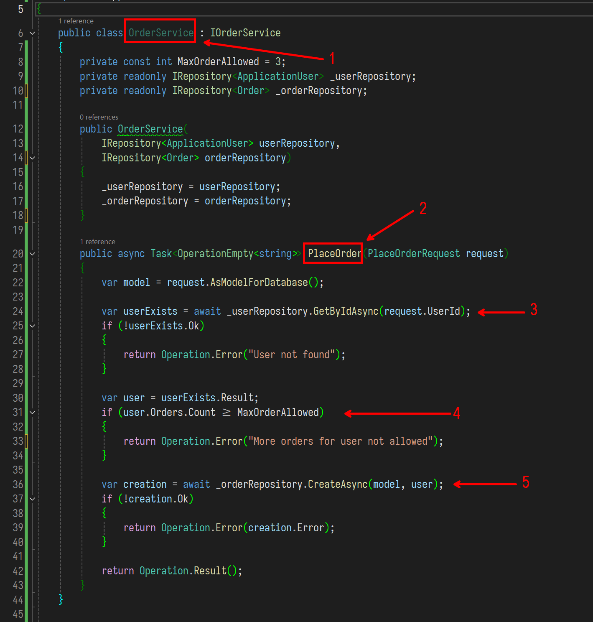Click the Result method call on line 42
Viewport: 593px width, 622px height.
210,571
